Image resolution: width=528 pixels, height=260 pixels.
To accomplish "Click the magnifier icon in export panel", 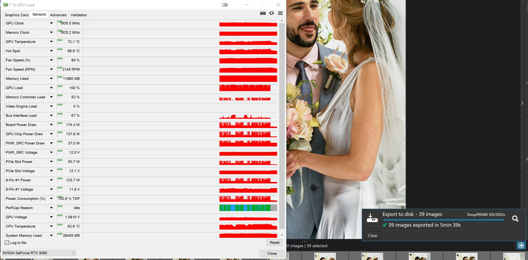I will coord(515,218).
